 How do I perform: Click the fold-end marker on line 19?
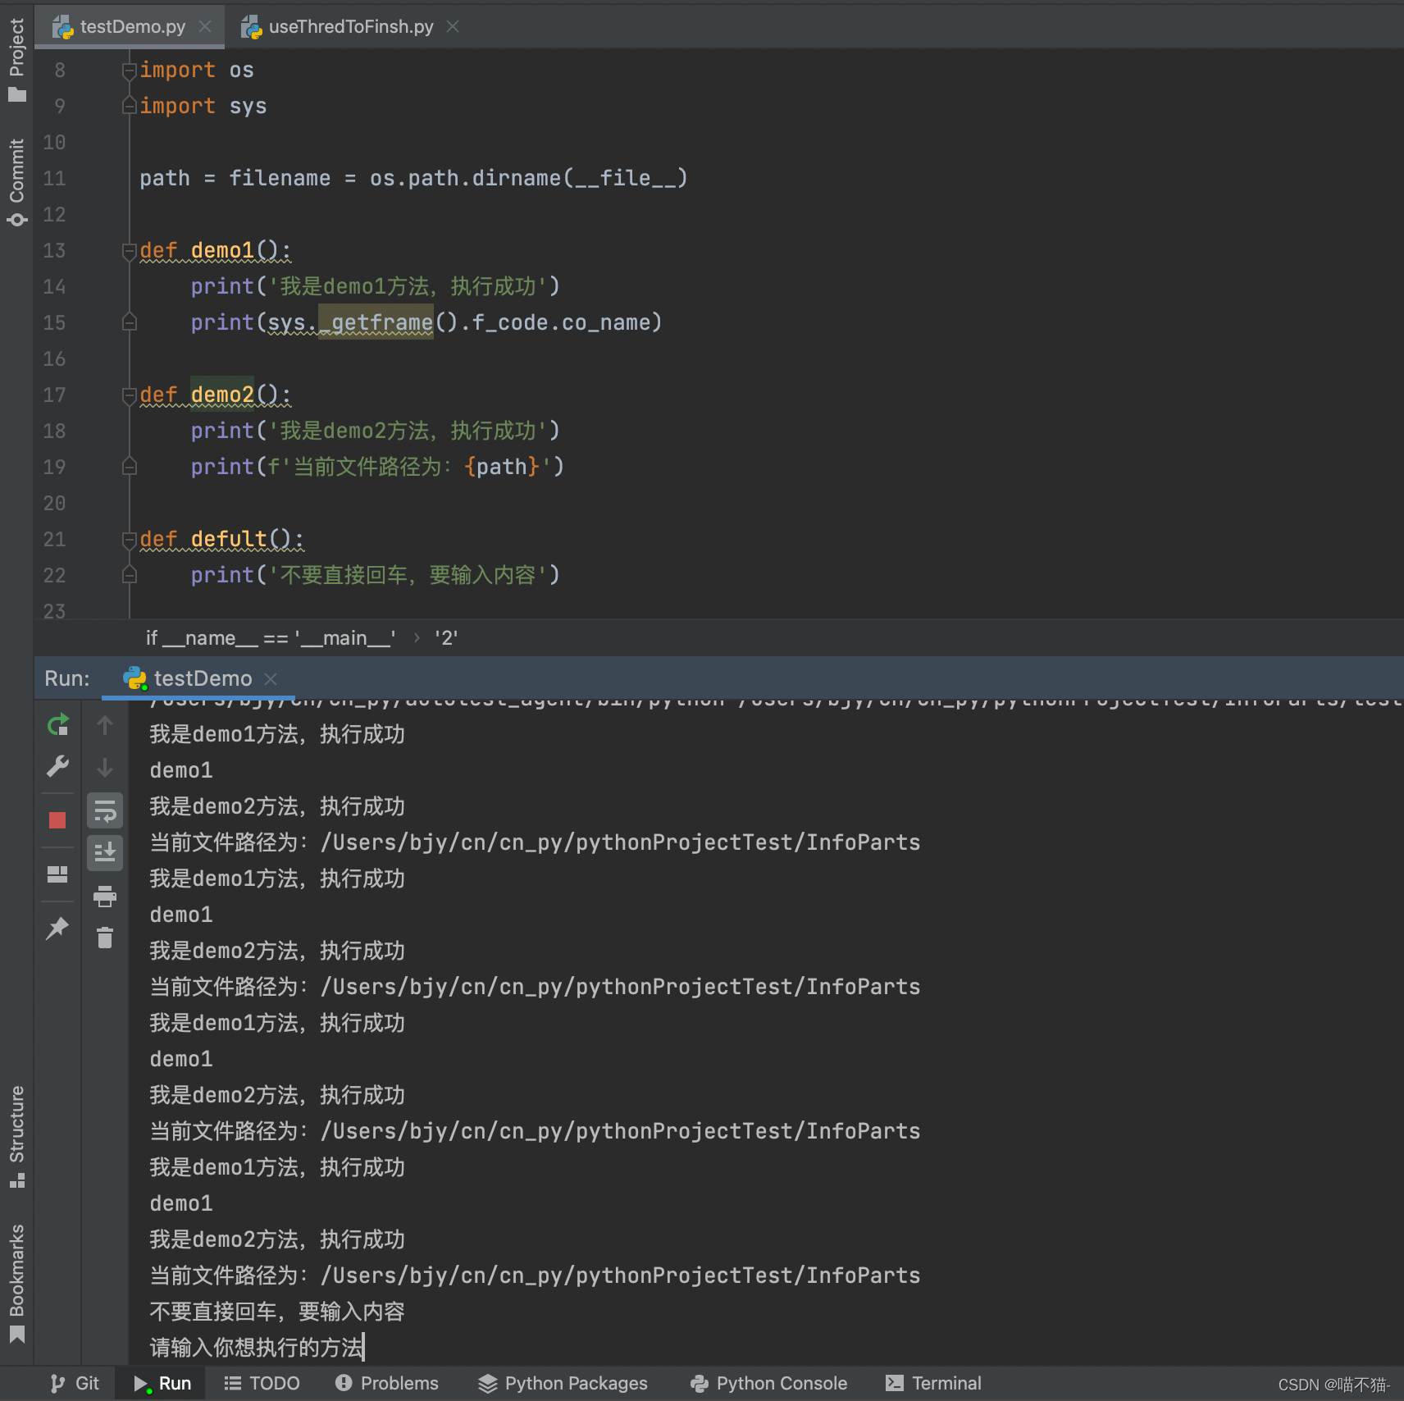(x=129, y=467)
